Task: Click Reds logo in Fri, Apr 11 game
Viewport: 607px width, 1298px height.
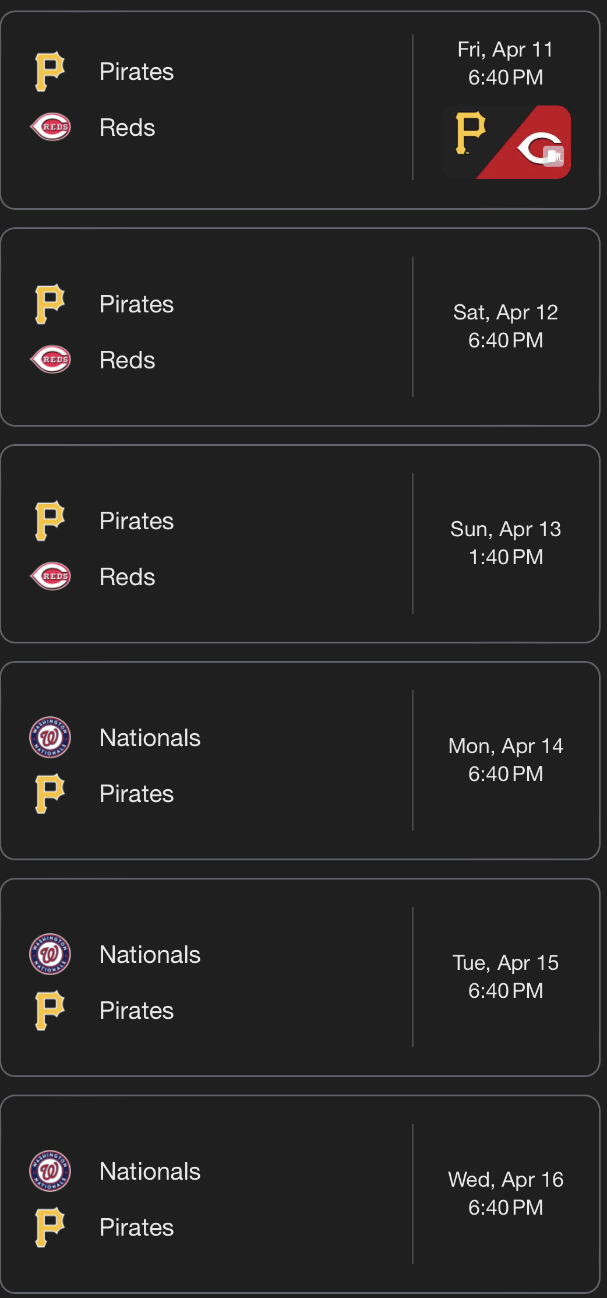Action: pos(51,127)
